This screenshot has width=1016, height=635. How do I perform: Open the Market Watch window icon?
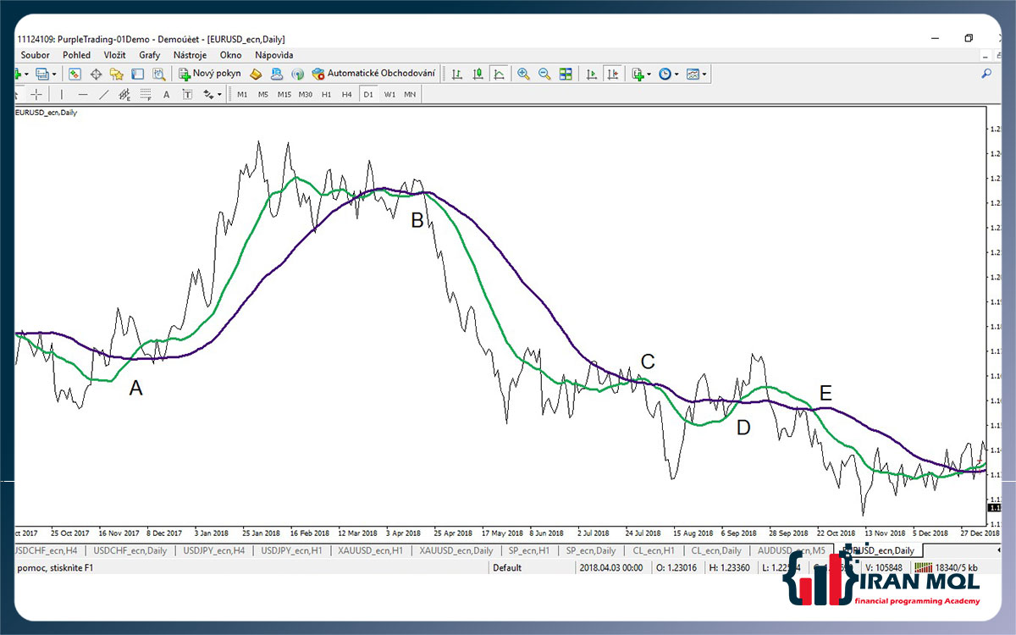75,74
